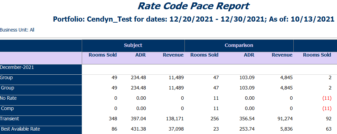Click the Comparison ADR column header
This screenshot has width=337, height=134.
pos(249,55)
